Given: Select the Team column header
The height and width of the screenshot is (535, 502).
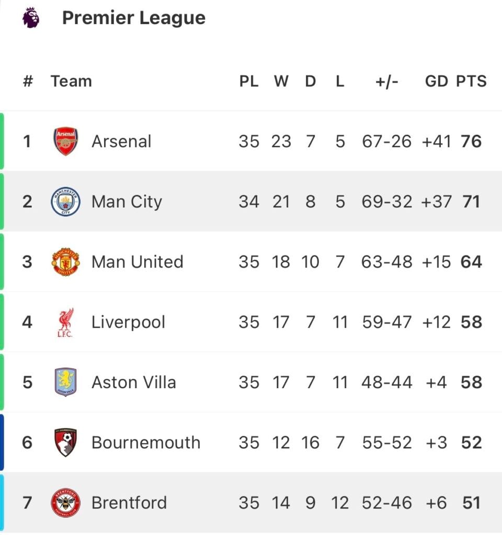Looking at the screenshot, I should [71, 81].
